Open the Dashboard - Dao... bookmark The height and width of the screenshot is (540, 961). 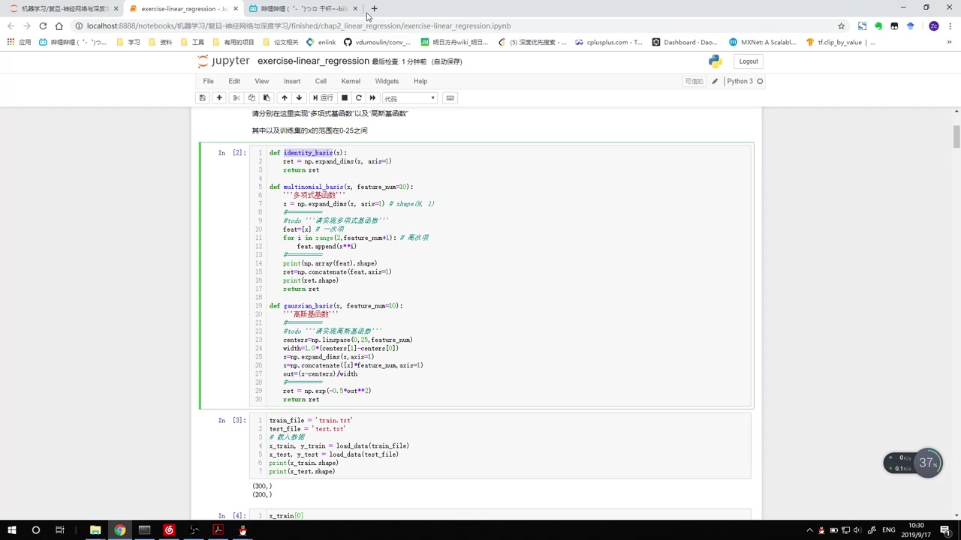[x=685, y=43]
